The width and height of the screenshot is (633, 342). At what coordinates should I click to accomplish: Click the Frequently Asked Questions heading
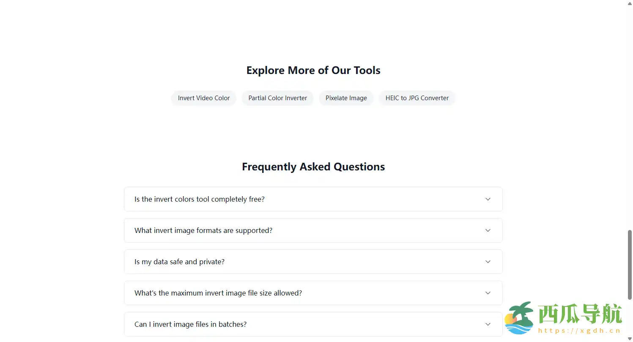[313, 167]
